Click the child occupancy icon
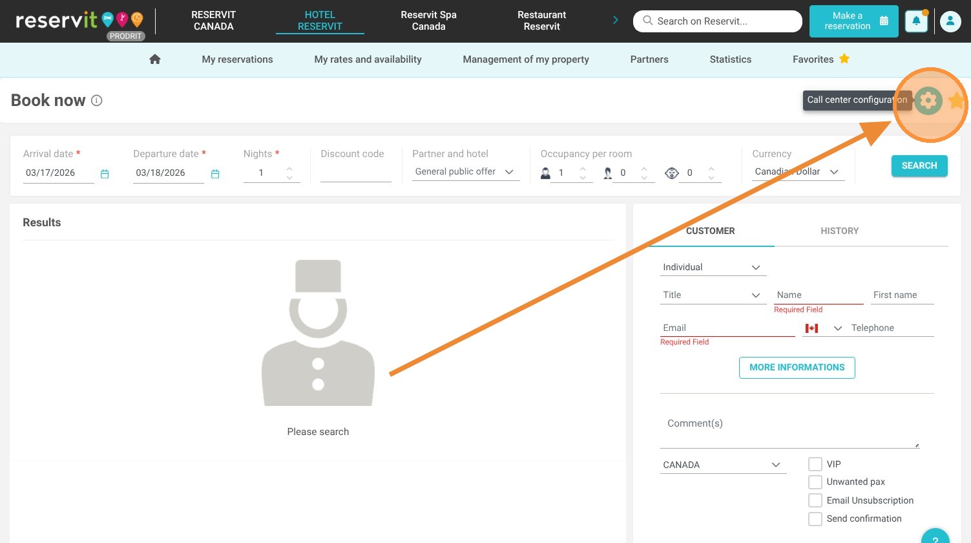The height and width of the screenshot is (543, 971). coord(607,173)
